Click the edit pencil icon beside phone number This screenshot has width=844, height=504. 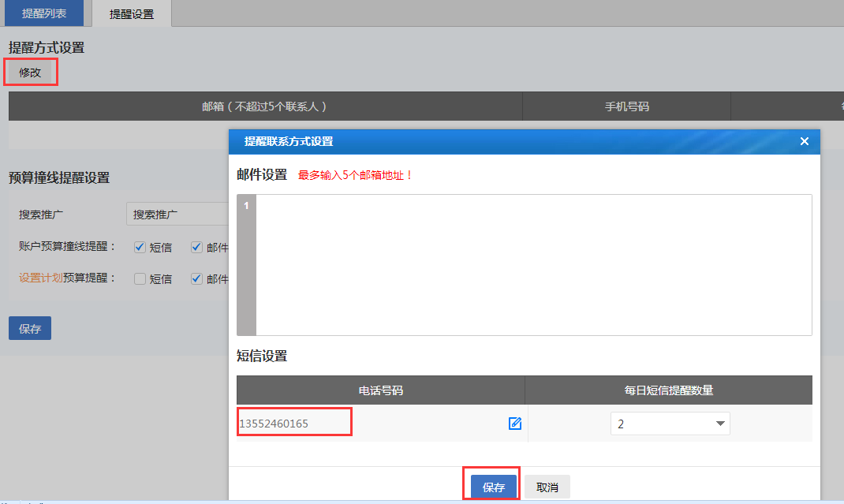[515, 424]
